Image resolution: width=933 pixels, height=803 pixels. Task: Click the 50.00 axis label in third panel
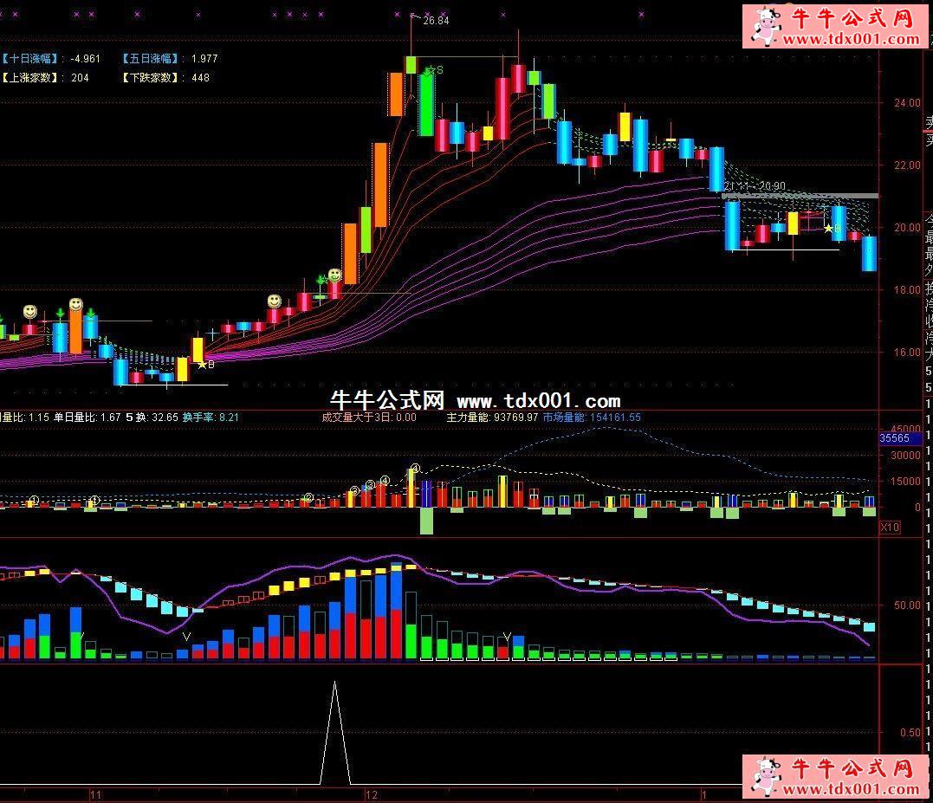(x=907, y=605)
